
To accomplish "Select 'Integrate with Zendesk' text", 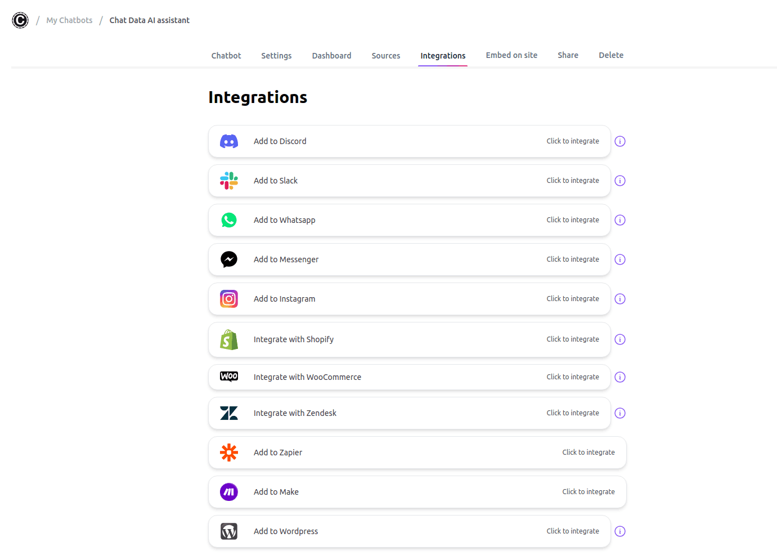I will coord(295,413).
